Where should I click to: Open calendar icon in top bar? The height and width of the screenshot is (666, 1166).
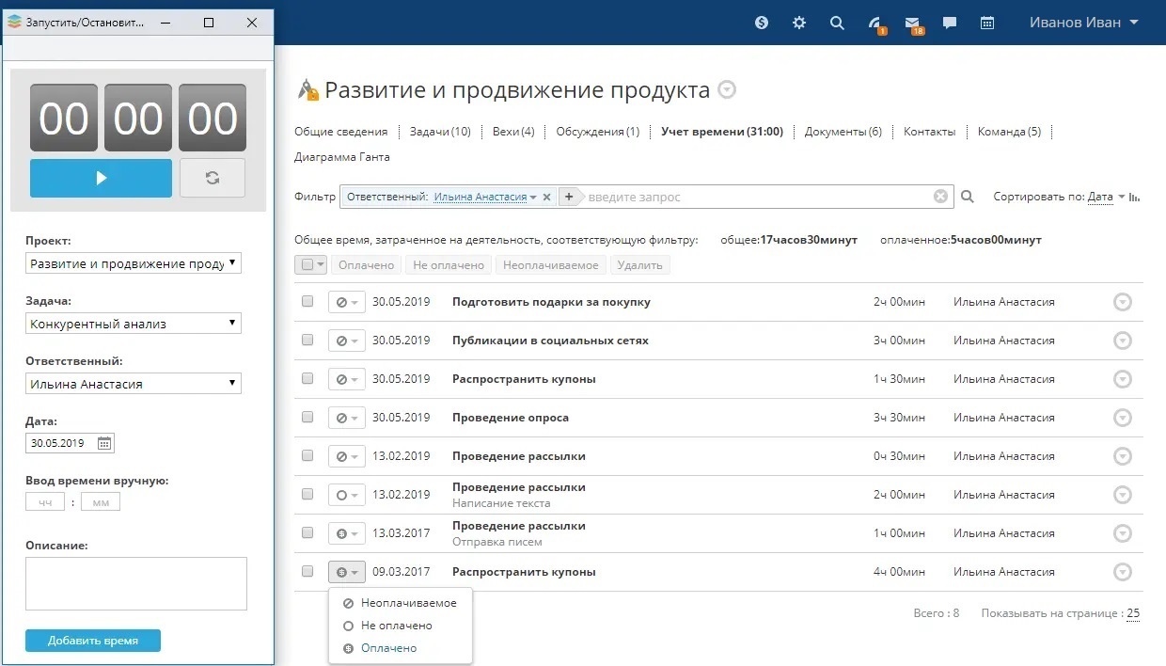(986, 23)
